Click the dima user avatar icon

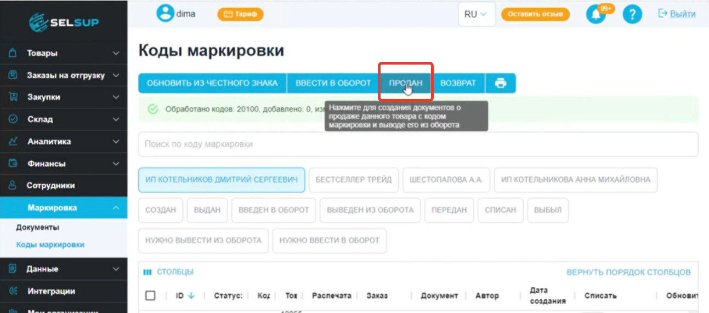pyautogui.click(x=165, y=14)
